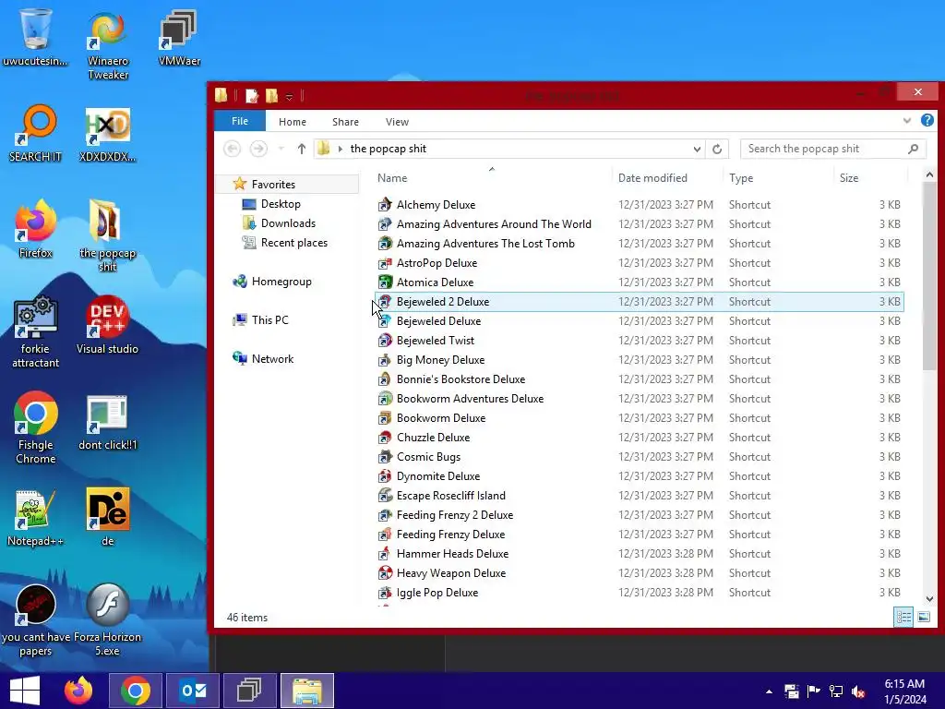Sort by the Date modified column header
945x709 pixels.
click(652, 178)
